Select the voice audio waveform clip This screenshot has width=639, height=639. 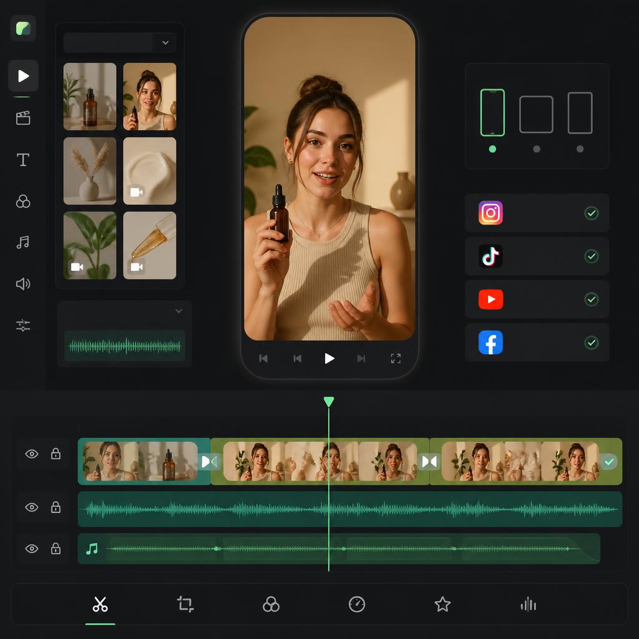350,509
